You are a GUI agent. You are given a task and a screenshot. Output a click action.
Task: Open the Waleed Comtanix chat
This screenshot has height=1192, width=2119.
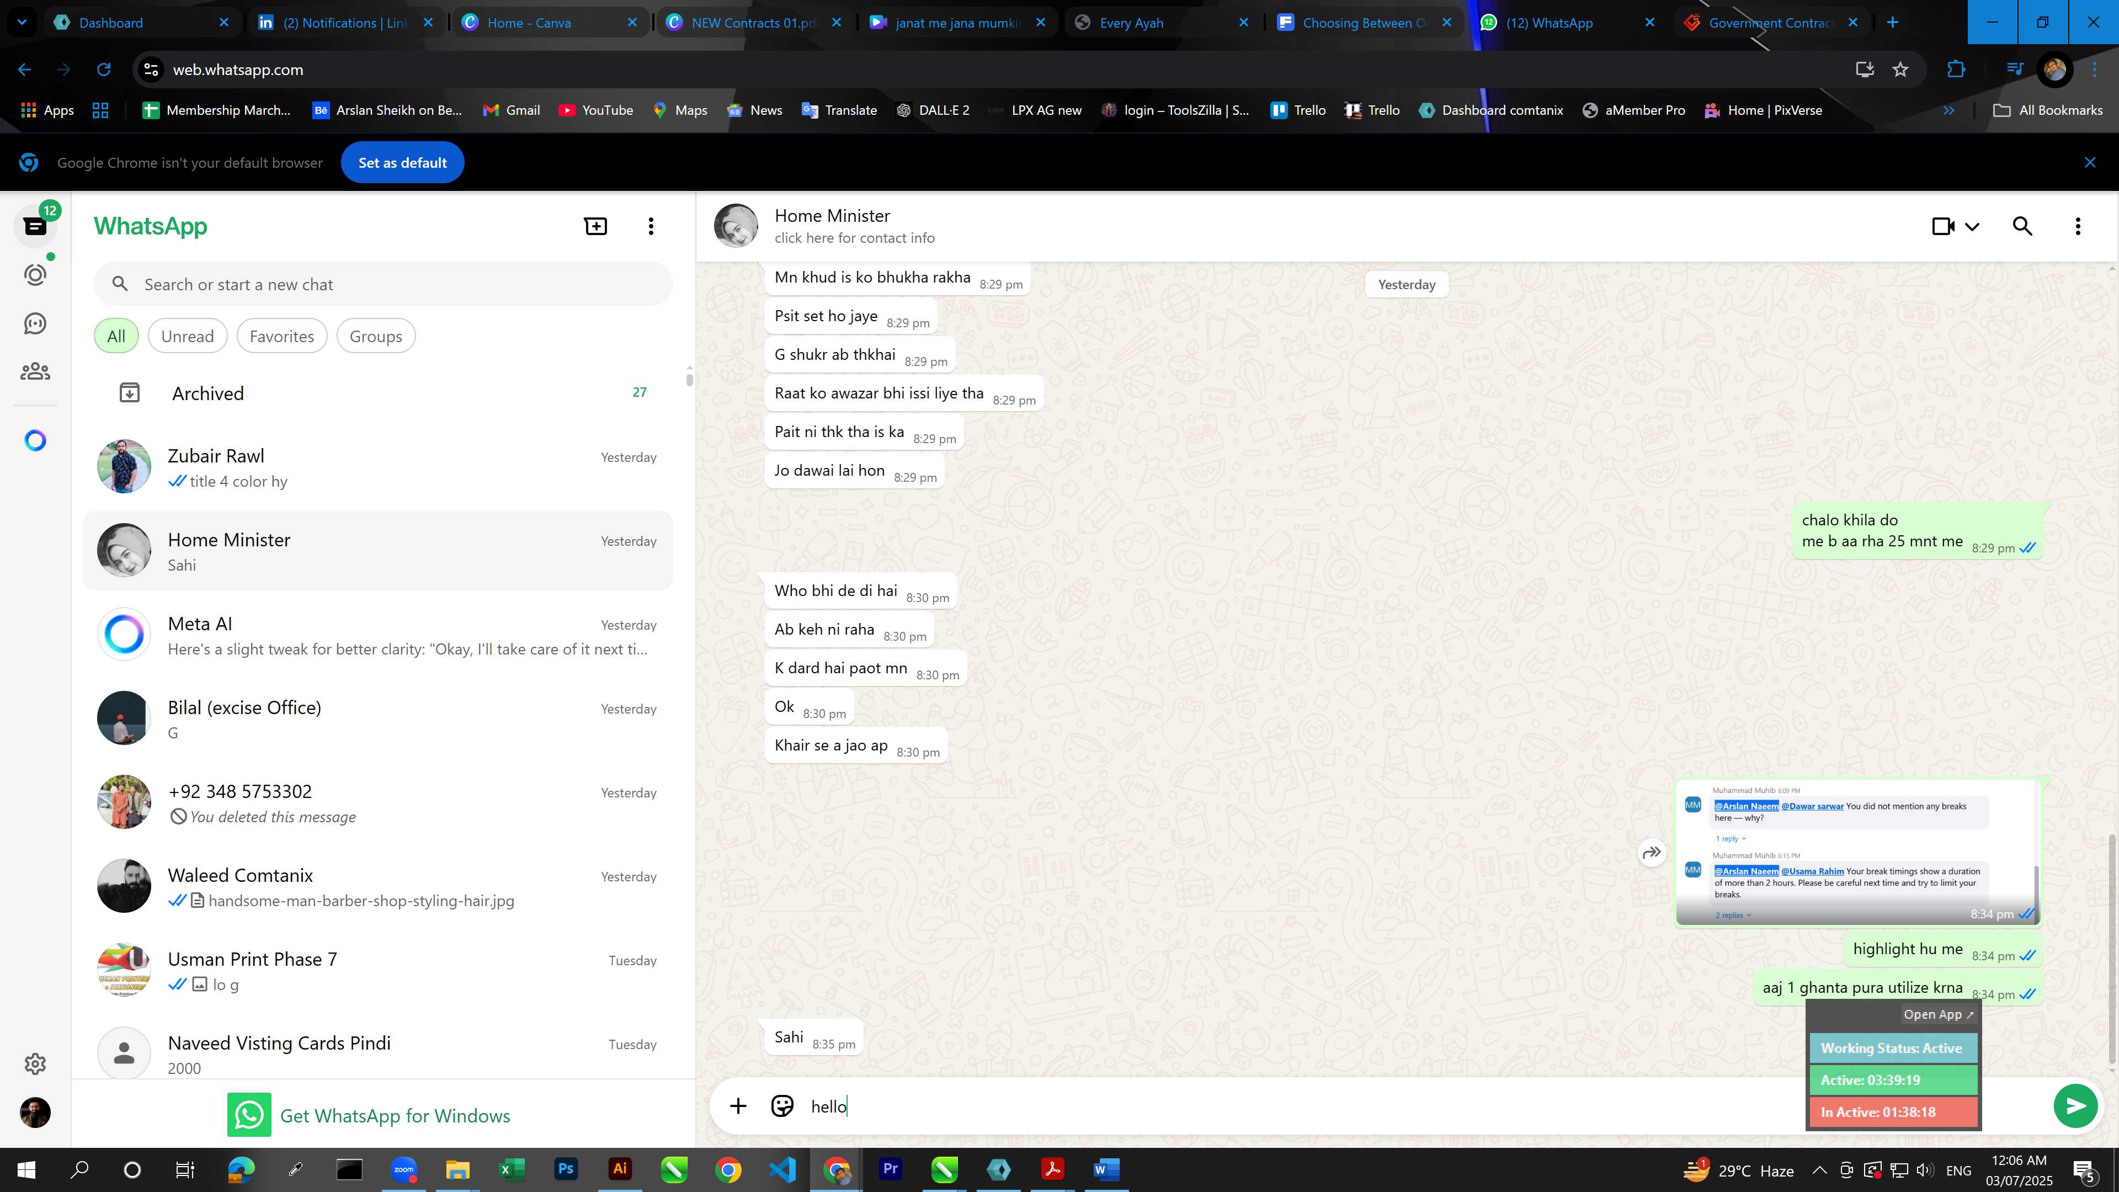pos(379,887)
